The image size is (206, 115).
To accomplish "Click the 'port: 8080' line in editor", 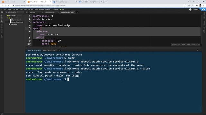I will click(x=49, y=44).
